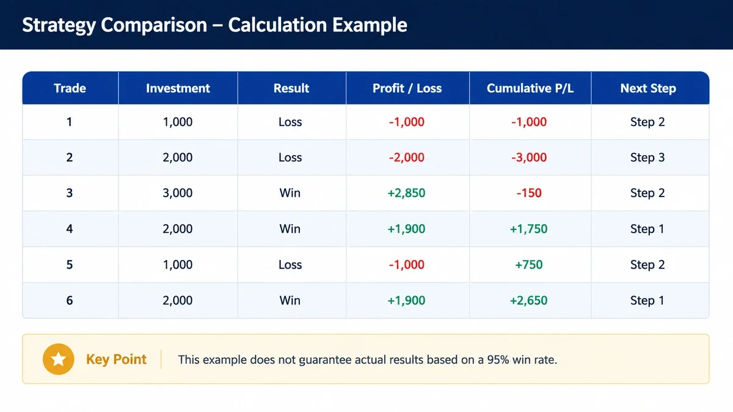
Task: Select the 3,000 investment cell
Action: (x=178, y=193)
